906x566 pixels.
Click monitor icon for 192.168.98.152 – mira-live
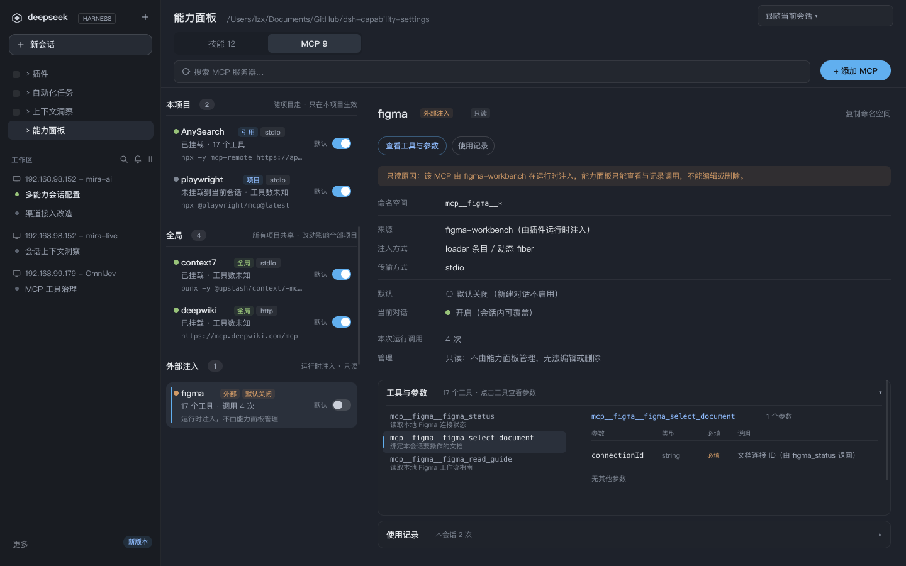click(17, 236)
